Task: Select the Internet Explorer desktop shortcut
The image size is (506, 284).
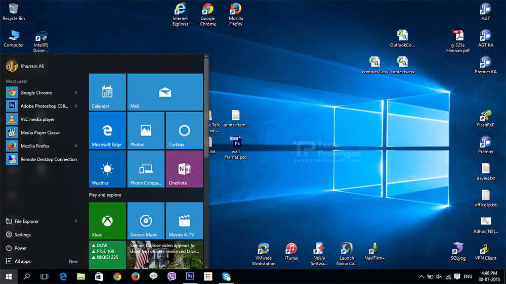Action: coord(180,15)
